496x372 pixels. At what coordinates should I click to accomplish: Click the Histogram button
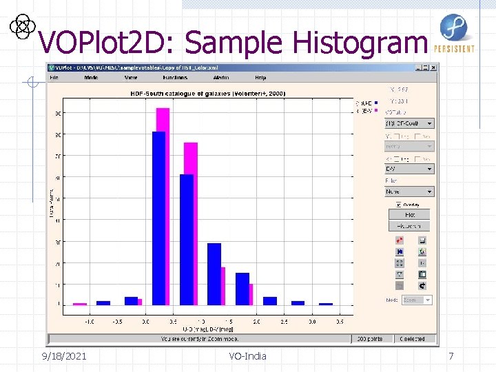409,226
